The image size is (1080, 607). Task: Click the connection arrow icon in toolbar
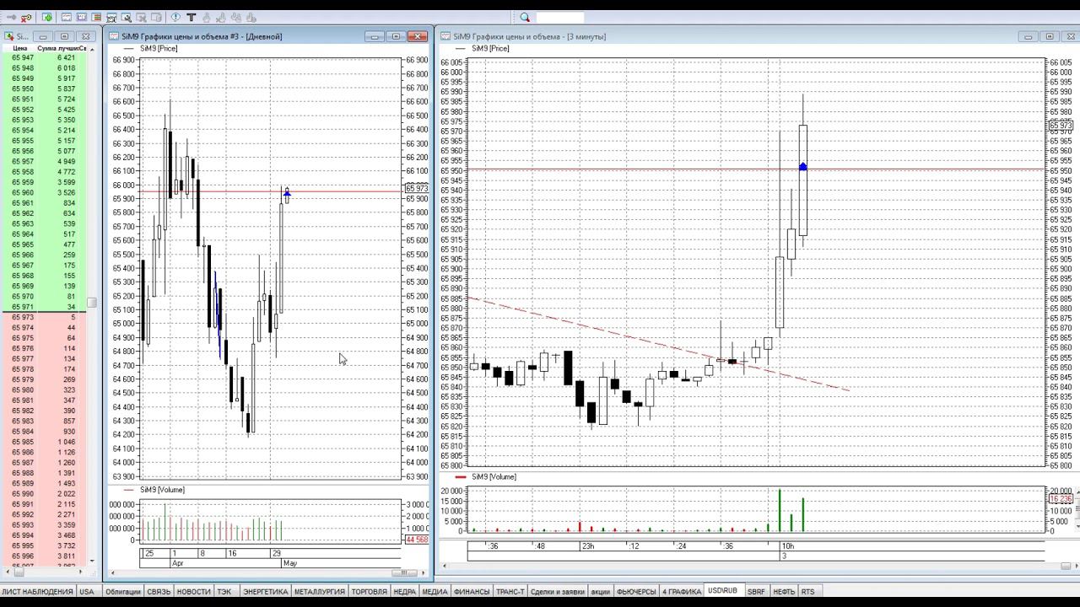click(x=12, y=17)
